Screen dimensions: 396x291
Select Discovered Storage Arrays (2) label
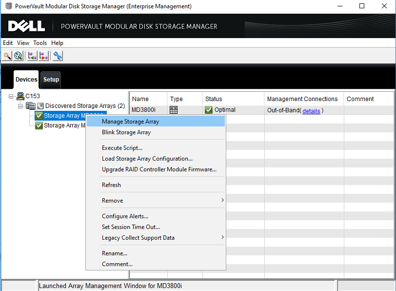point(85,105)
